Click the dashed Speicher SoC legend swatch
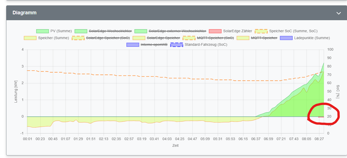This screenshot has height=158, width=347. point(261,31)
